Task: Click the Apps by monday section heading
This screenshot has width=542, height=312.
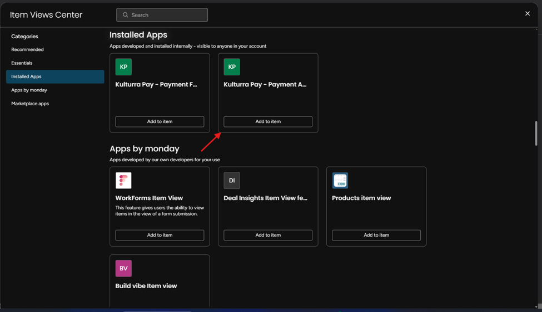Action: pos(145,149)
